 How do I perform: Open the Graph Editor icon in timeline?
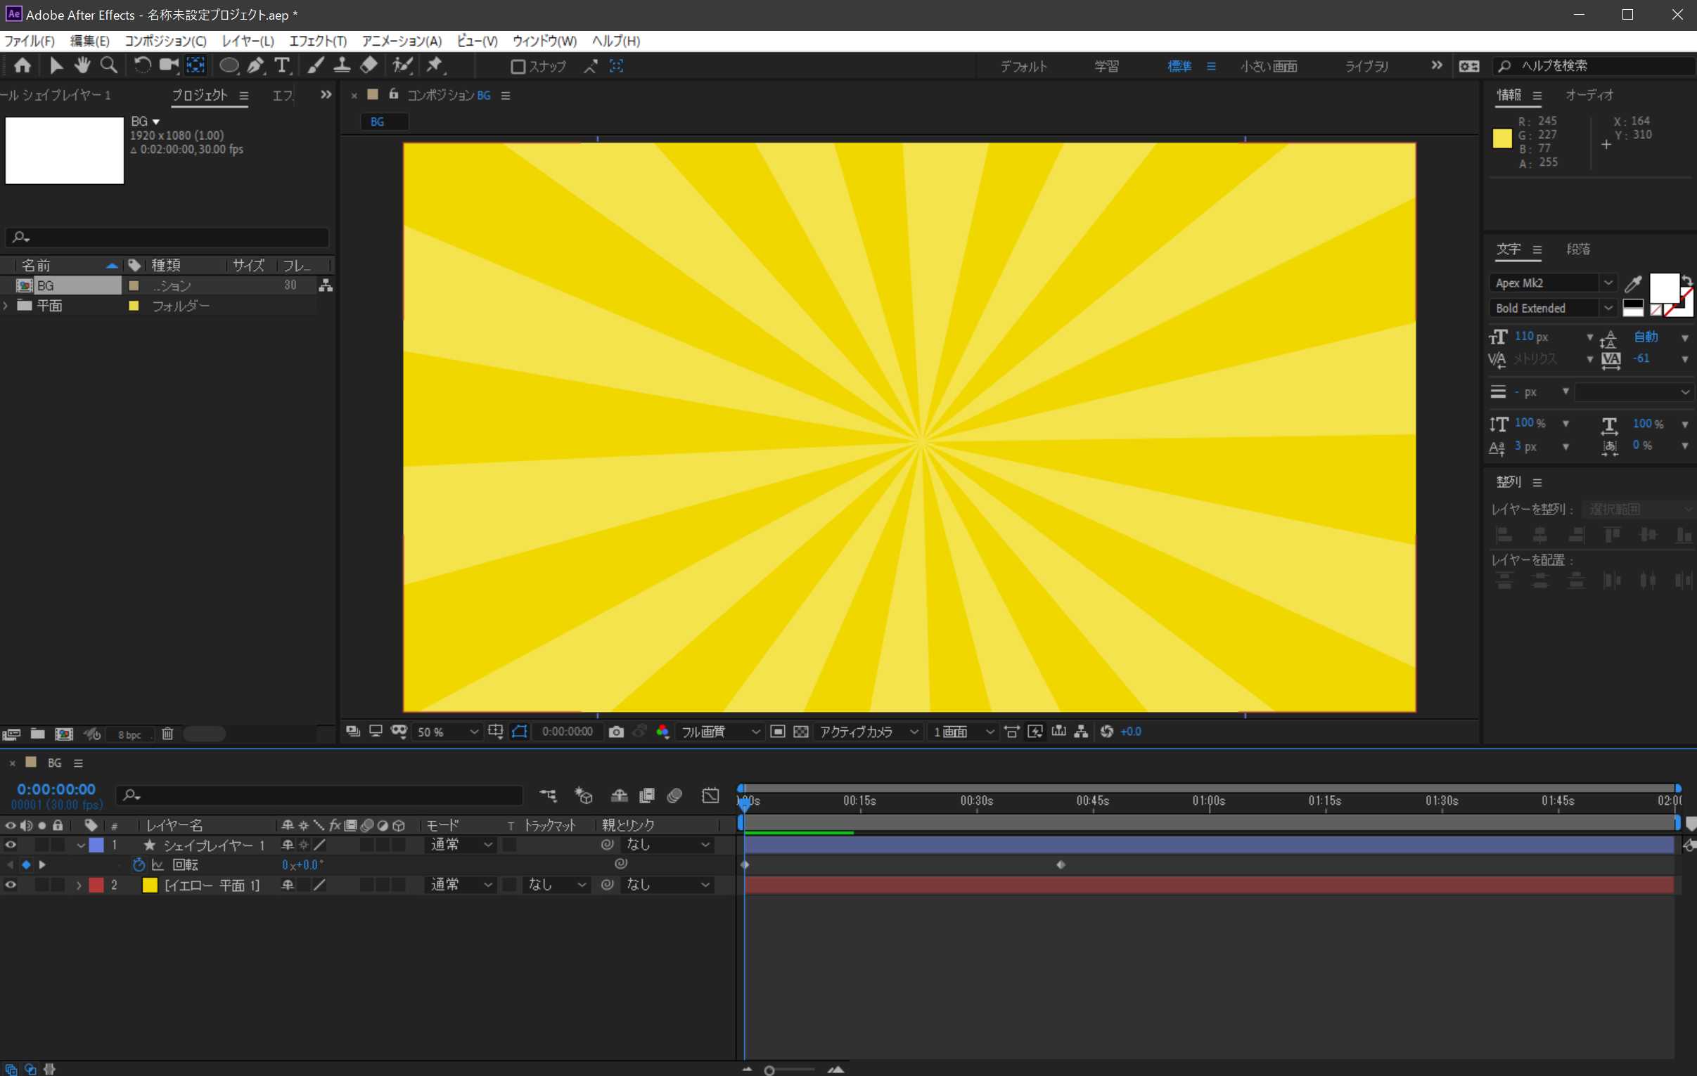point(711,796)
